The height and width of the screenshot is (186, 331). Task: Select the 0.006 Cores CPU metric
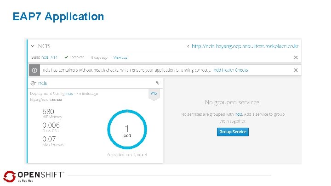[x=51, y=127]
